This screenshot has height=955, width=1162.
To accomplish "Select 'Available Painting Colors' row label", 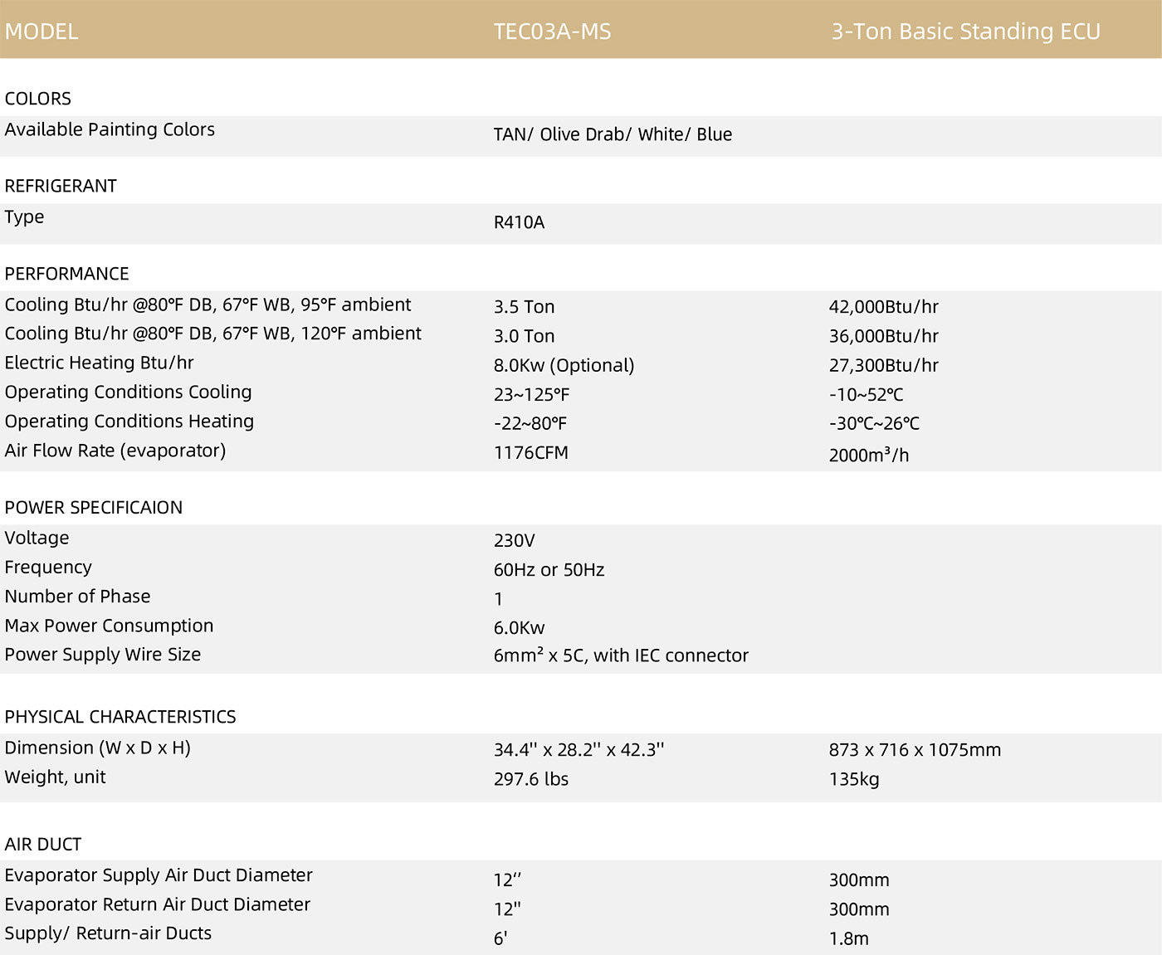I will pos(110,129).
